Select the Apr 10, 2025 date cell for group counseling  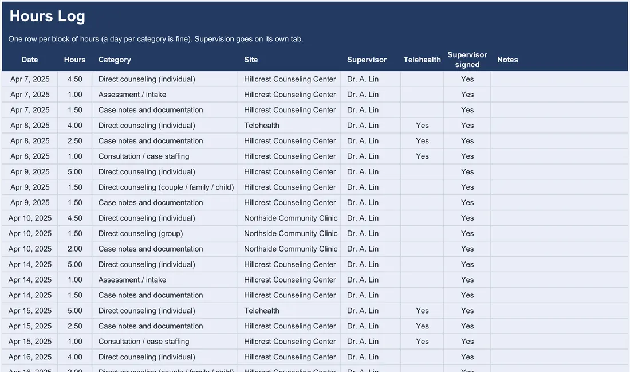pos(30,233)
